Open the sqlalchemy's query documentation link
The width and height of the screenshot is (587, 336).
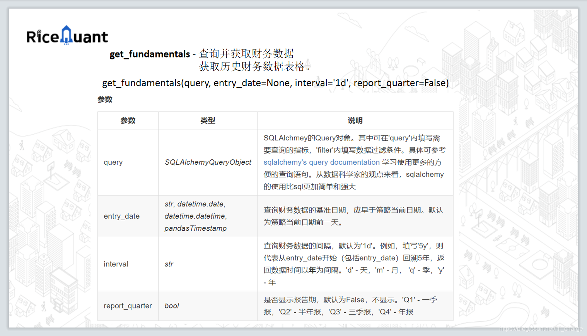321,162
